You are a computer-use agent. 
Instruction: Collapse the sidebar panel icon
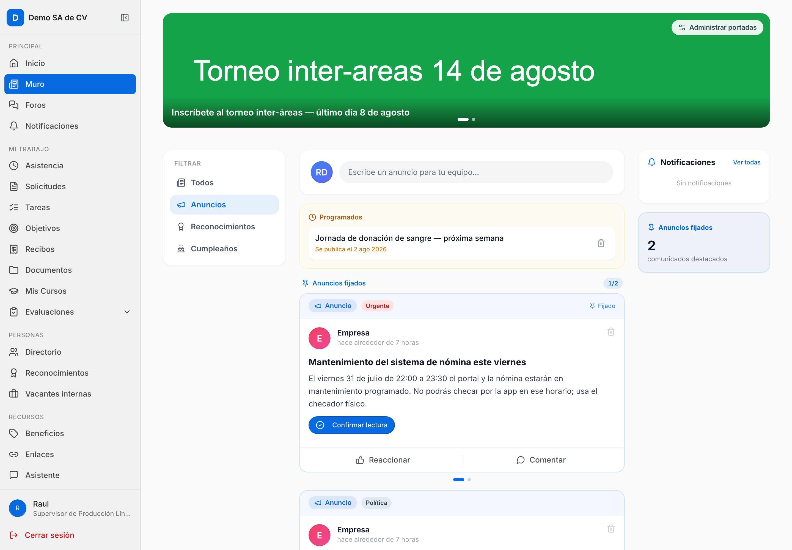point(125,18)
